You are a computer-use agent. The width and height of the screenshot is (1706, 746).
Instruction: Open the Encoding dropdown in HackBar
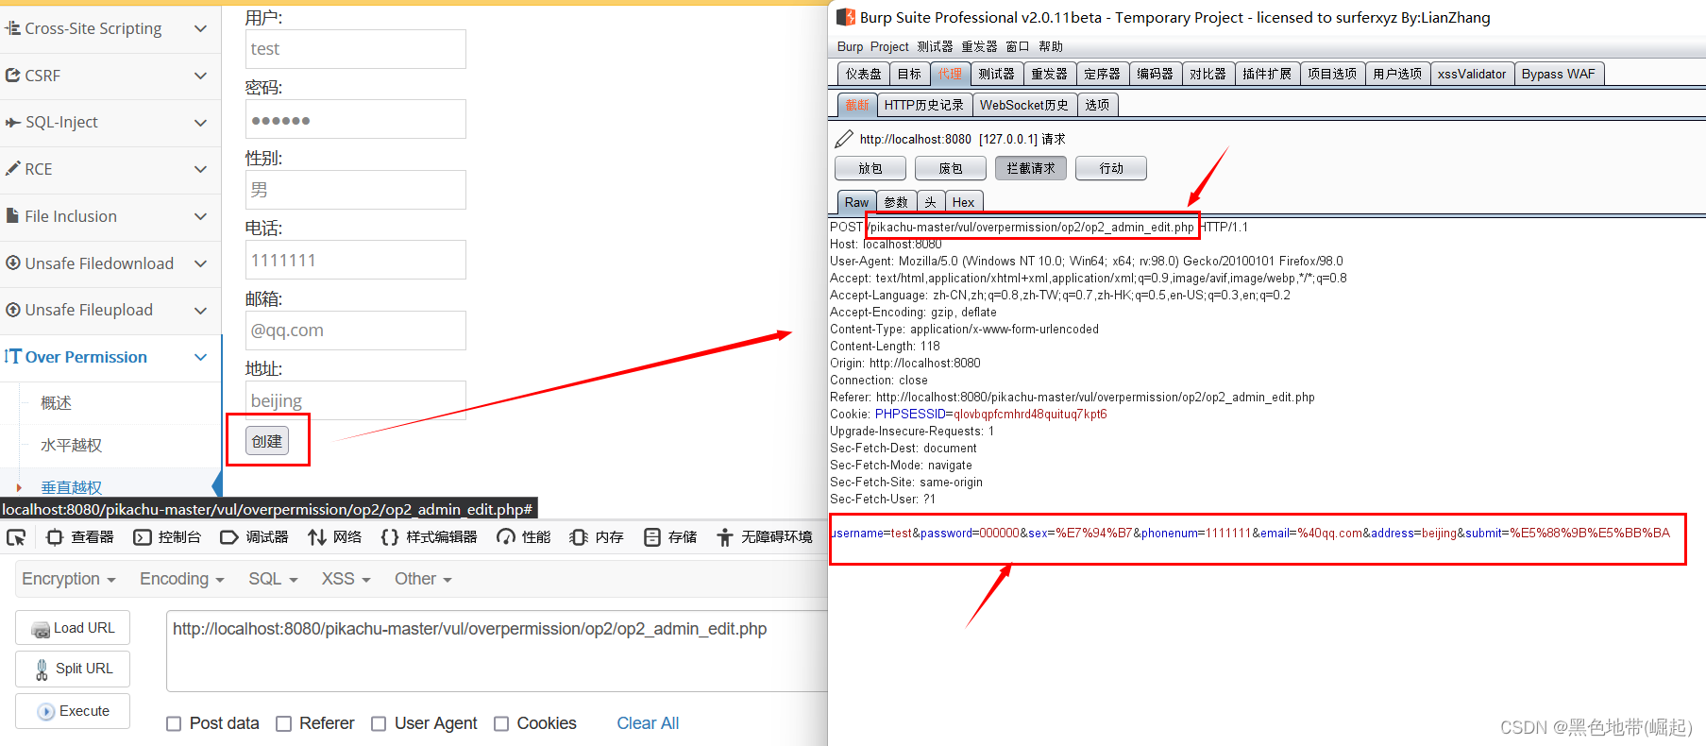click(x=182, y=579)
